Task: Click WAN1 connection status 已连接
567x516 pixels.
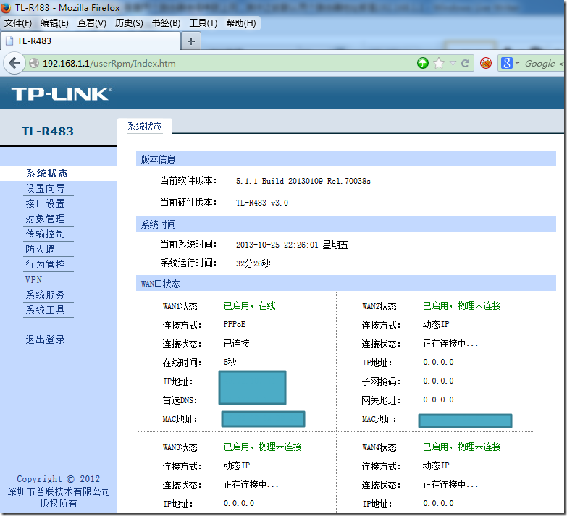Action: (237, 343)
